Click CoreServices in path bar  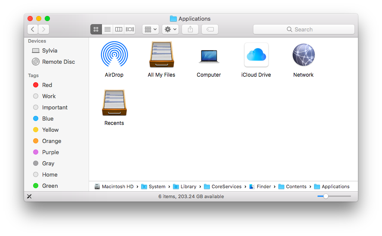tap(223, 186)
